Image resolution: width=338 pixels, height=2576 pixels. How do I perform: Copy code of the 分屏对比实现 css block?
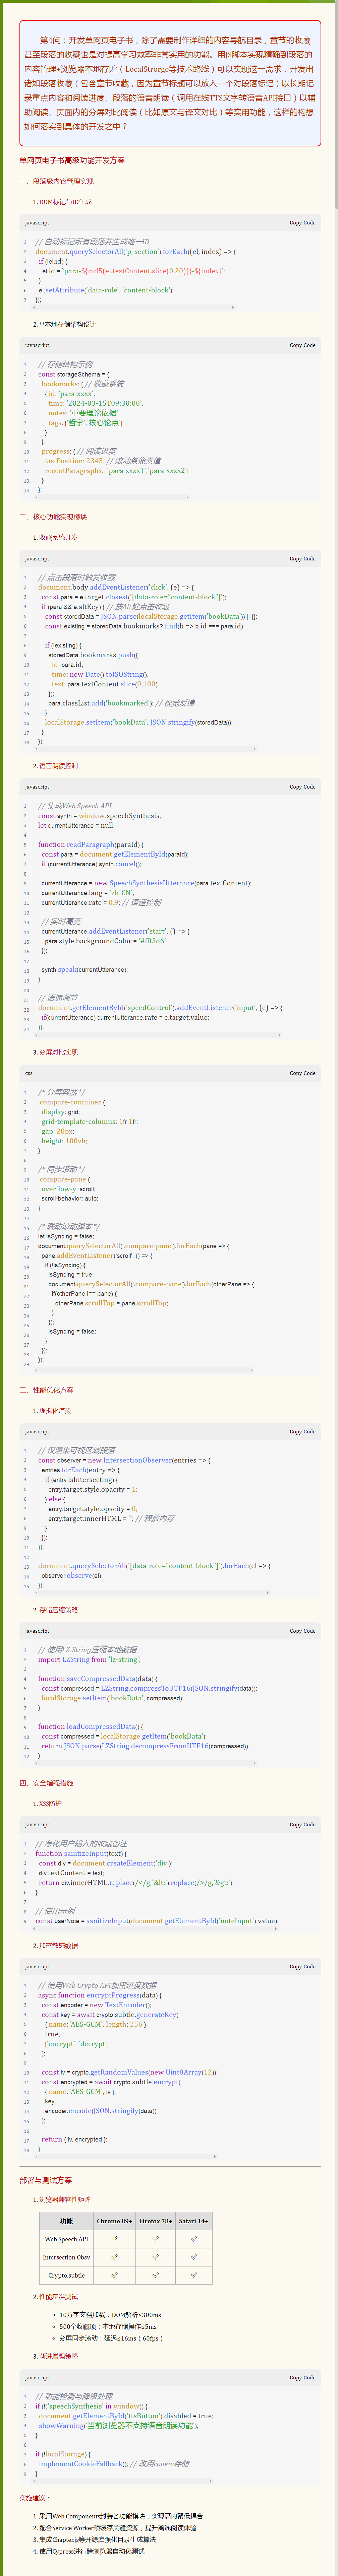coord(302,1073)
